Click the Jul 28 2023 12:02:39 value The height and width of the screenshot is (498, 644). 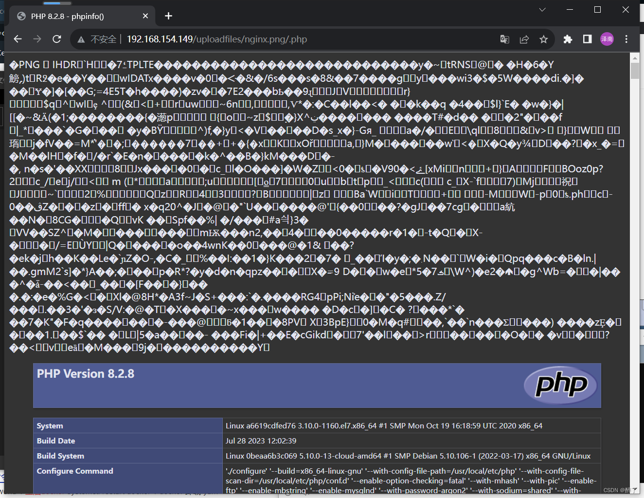tap(261, 441)
